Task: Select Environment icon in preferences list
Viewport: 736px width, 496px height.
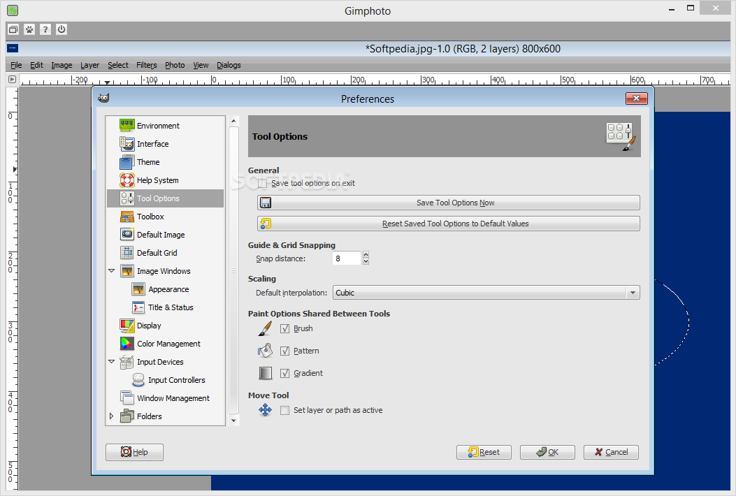Action: [127, 125]
